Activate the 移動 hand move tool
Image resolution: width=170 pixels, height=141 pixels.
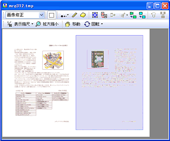pyautogui.click(x=73, y=24)
